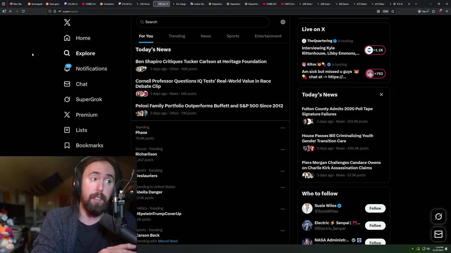
Task: Click the X logo in the sidebar
Action: point(67,22)
